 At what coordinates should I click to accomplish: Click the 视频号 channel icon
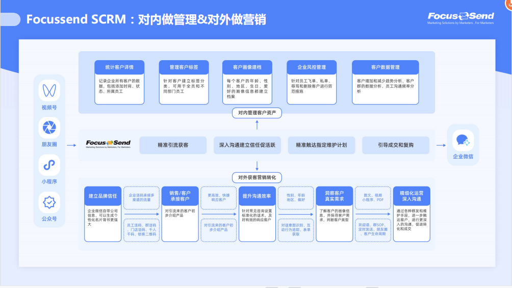pyautogui.click(x=49, y=90)
